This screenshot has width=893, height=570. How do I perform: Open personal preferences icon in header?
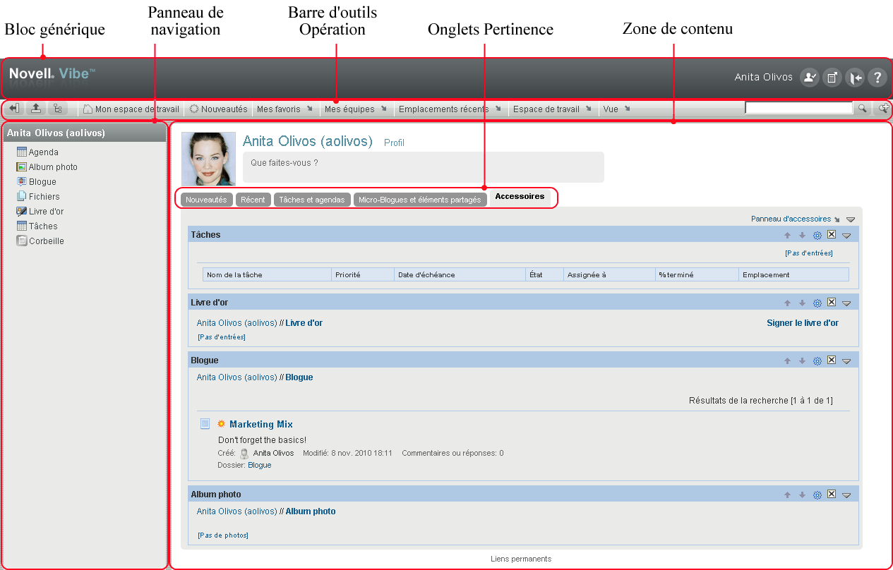809,78
